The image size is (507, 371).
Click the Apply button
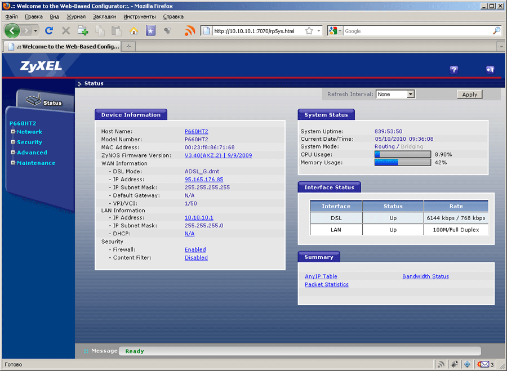469,95
